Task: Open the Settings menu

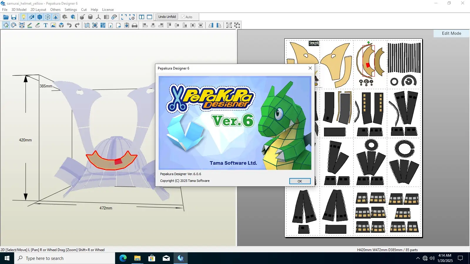Action: tap(70, 10)
